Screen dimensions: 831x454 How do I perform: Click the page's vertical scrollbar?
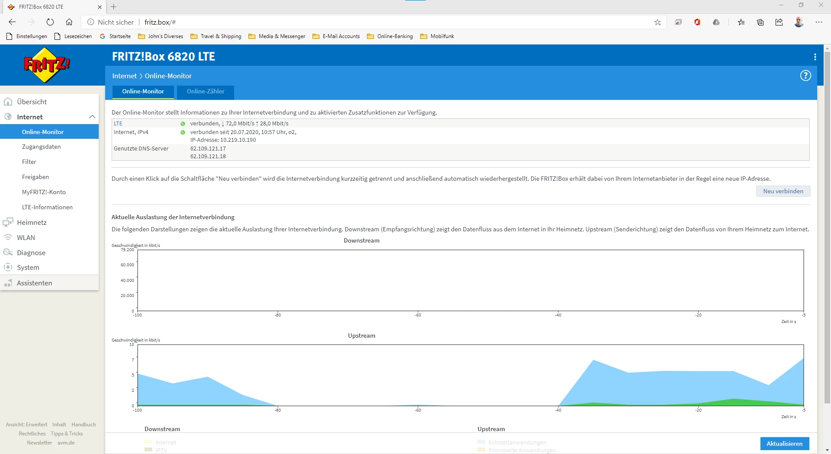click(827, 225)
